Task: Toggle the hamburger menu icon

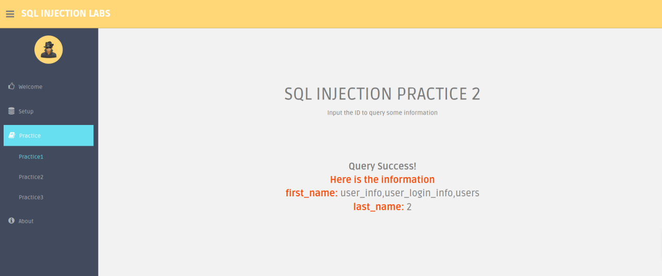Action: pyautogui.click(x=10, y=14)
